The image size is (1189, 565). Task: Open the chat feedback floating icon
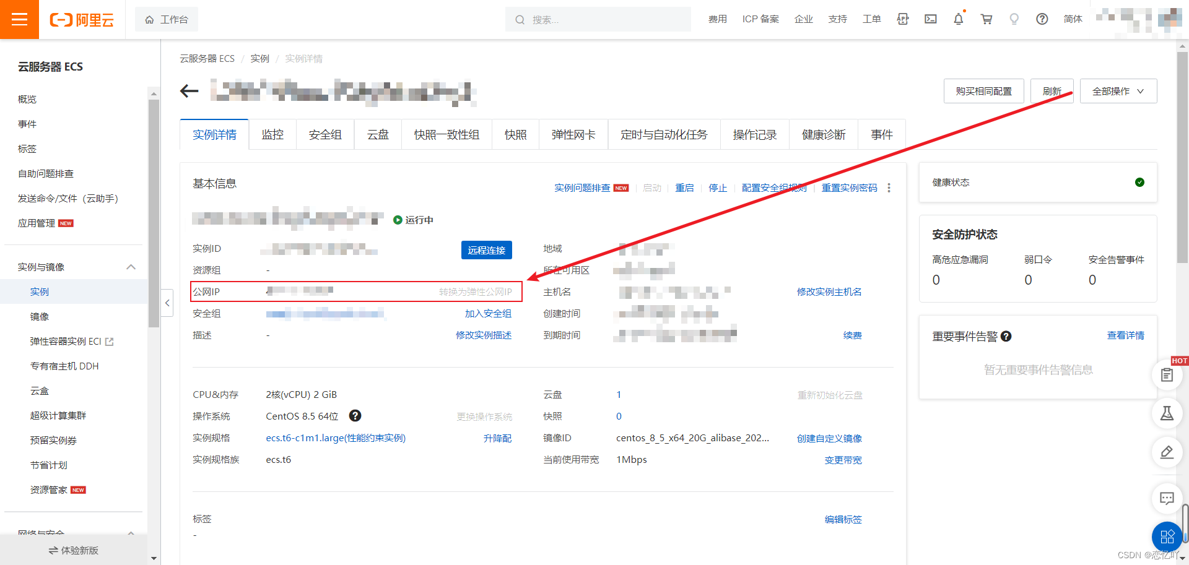coord(1167,498)
